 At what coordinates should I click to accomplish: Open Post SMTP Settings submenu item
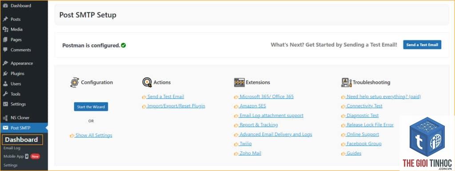click(x=11, y=165)
